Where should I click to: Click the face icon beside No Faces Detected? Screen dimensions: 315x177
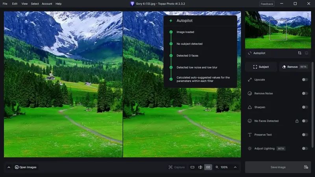pyautogui.click(x=250, y=121)
